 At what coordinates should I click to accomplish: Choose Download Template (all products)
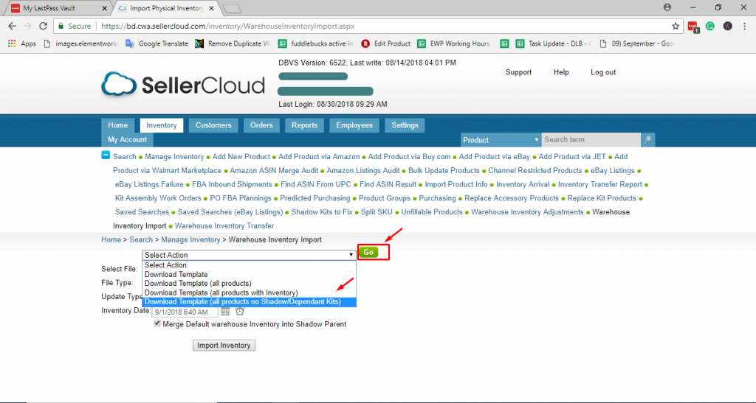pos(249,283)
